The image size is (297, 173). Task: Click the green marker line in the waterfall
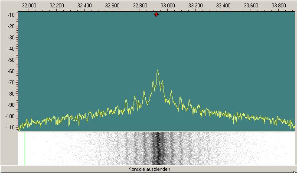tap(25, 149)
